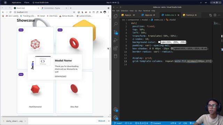Click the index.css breadcrumb segment
This screenshot has height=125, width=223.
click(x=157, y=20)
